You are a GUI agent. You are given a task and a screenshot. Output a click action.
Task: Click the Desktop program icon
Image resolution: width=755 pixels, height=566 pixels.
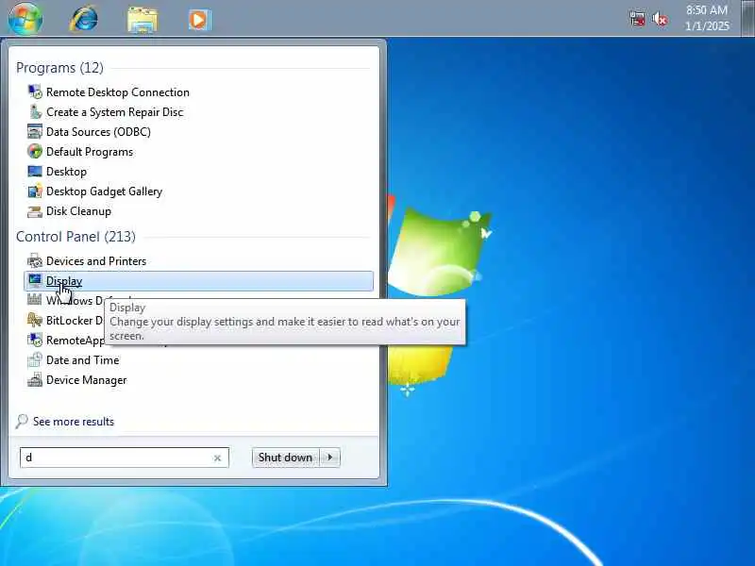(x=35, y=172)
